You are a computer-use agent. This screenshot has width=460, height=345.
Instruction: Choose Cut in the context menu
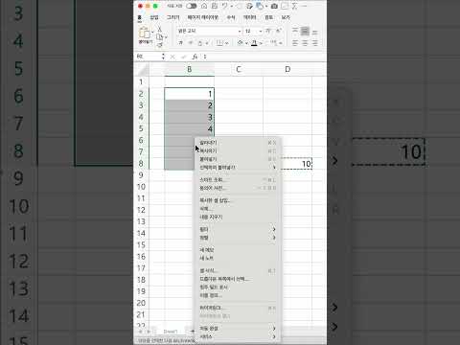pyautogui.click(x=238, y=143)
